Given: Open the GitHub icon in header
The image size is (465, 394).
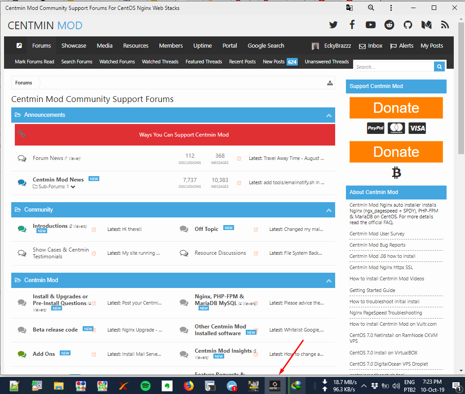Looking at the screenshot, I should pos(408,25).
